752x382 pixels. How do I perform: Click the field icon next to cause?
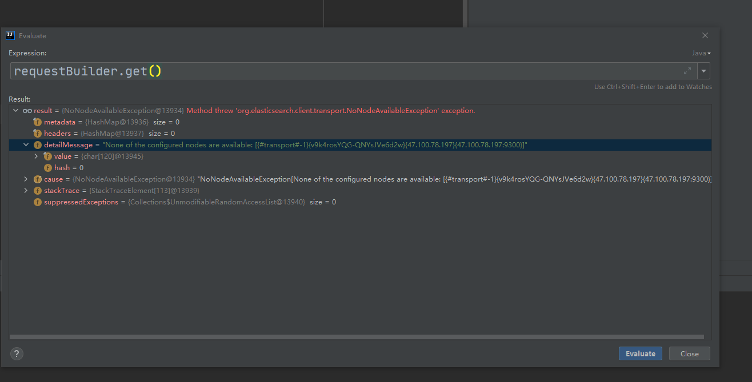coord(38,179)
